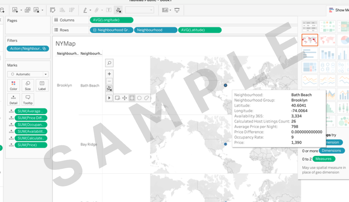The image size is (349, 202).
Task: Click the presentation mode toolbar icon
Action: click(177, 10)
